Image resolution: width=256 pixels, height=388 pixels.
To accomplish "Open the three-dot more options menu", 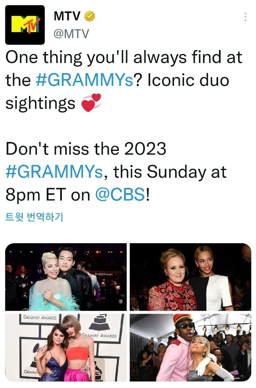I will pyautogui.click(x=245, y=17).
